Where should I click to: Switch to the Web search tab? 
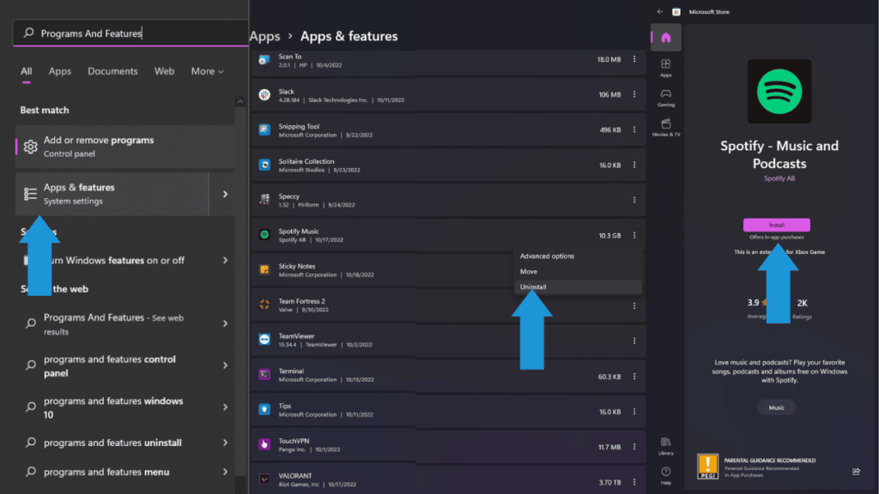164,71
